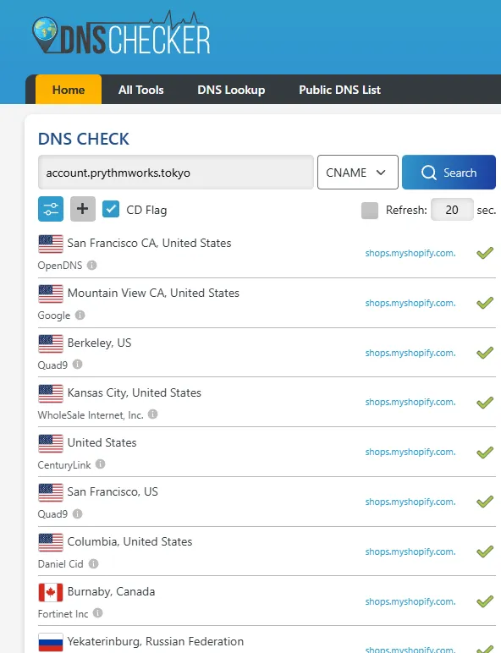501x653 pixels.
Task: Click the blue Search button
Action: coord(449,172)
